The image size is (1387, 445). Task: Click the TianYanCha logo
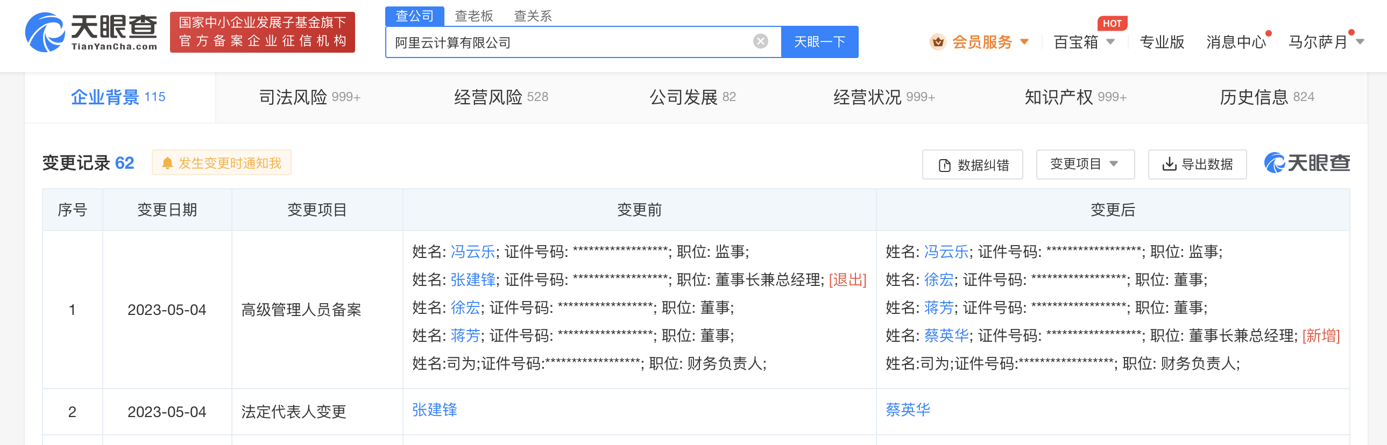(x=91, y=32)
